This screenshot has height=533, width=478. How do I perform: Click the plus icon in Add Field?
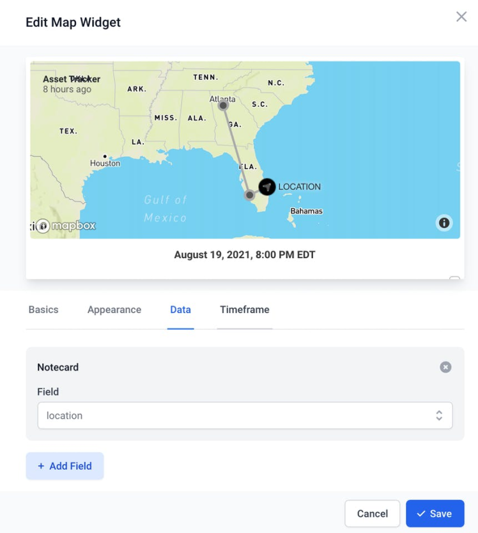click(41, 466)
